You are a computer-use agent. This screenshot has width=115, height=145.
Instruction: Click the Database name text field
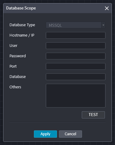pyautogui.click(x=76, y=77)
